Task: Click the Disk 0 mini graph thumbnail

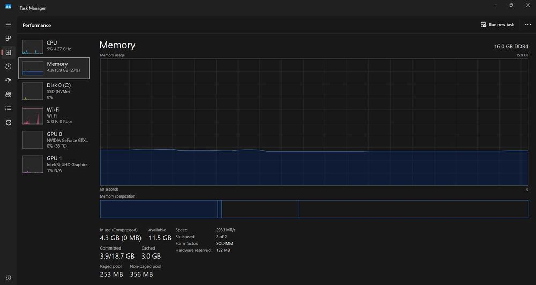Action: tap(33, 91)
